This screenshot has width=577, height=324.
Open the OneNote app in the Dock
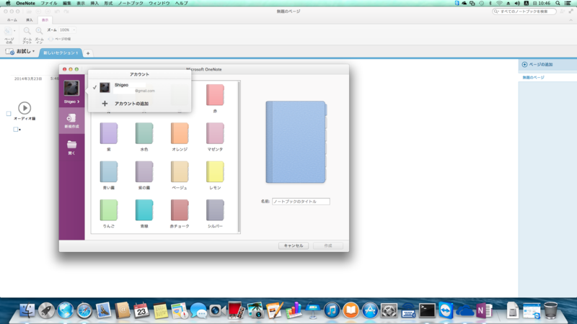coord(484,310)
